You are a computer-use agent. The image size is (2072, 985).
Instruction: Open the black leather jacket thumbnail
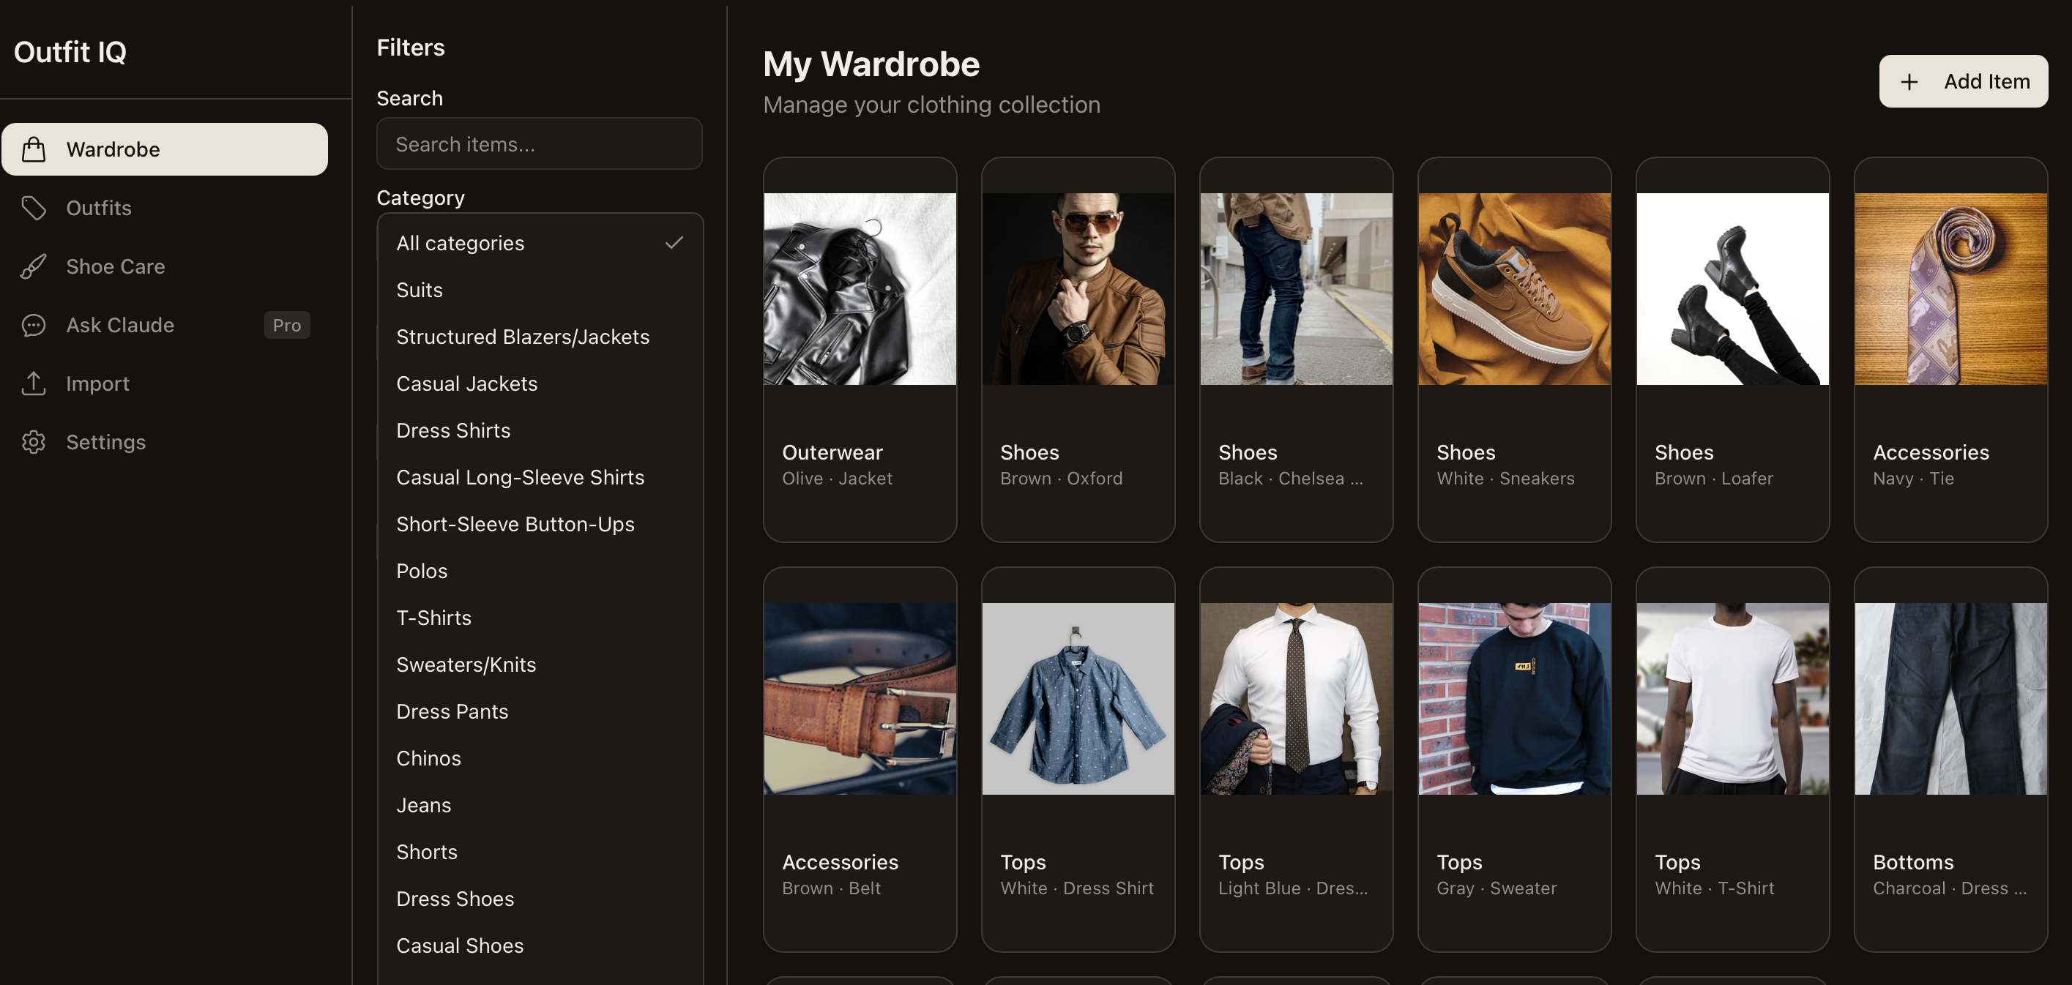(x=859, y=288)
